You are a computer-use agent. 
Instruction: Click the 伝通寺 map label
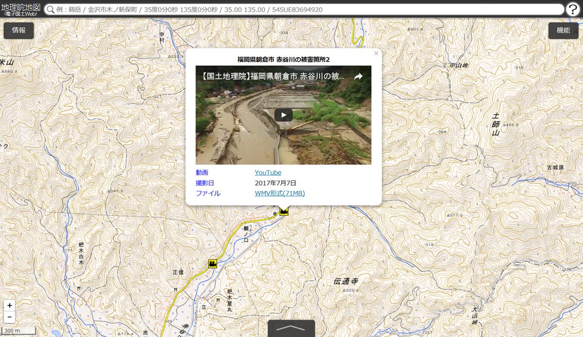(x=346, y=281)
